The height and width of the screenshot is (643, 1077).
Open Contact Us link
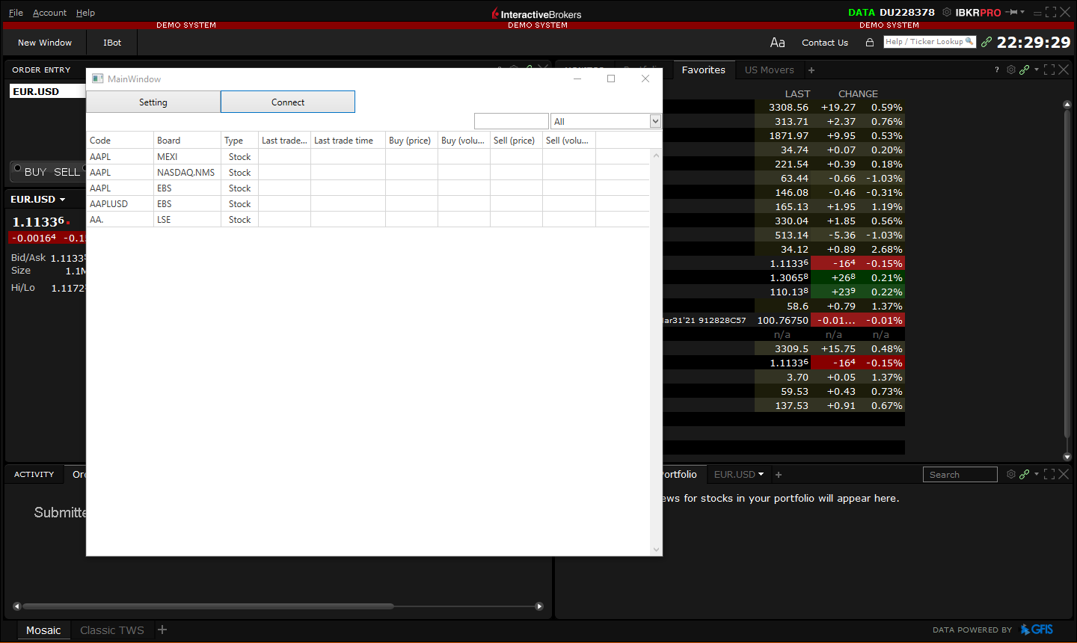coord(825,43)
